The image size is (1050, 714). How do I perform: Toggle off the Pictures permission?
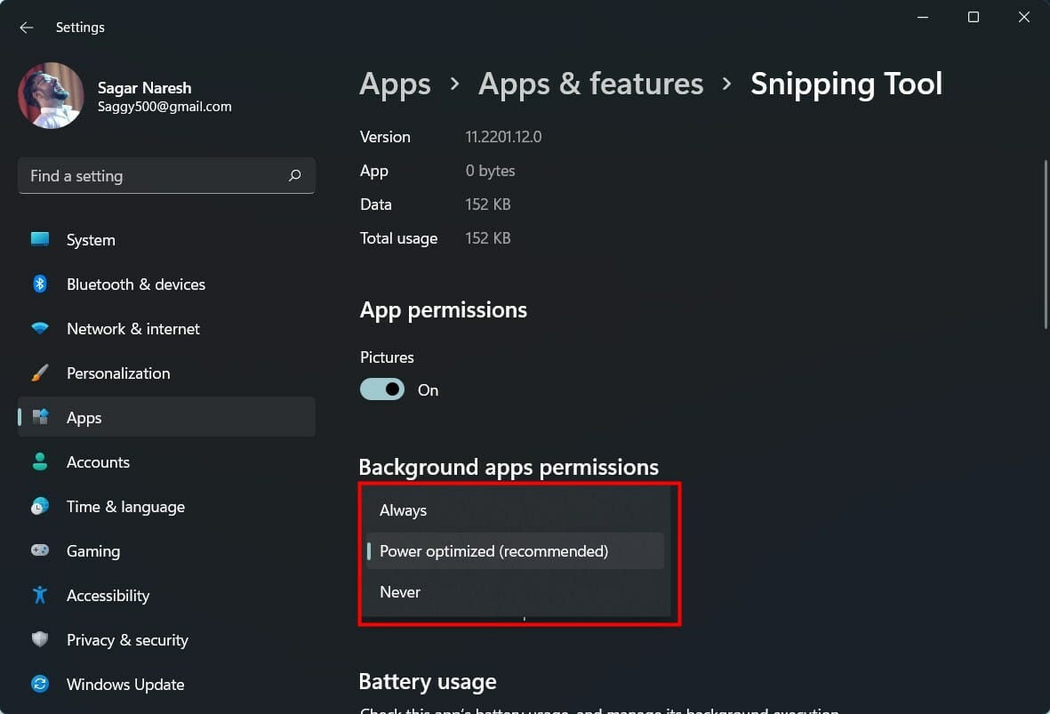point(381,389)
